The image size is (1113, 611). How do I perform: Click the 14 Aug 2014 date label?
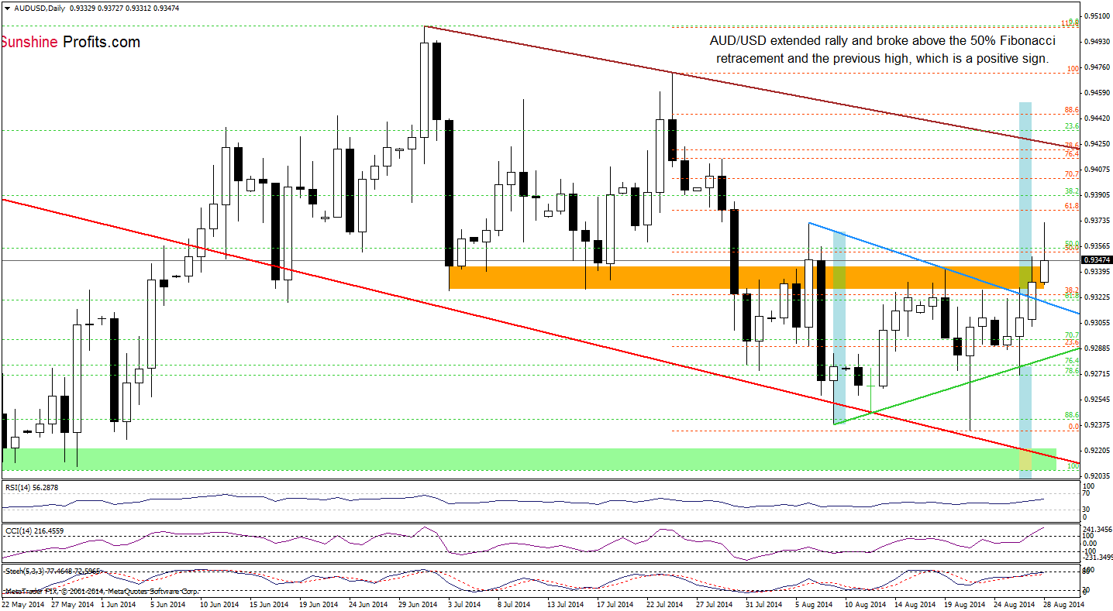click(915, 605)
